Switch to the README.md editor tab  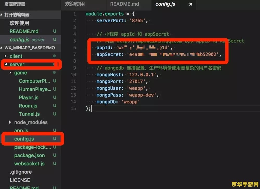tap(125, 4)
